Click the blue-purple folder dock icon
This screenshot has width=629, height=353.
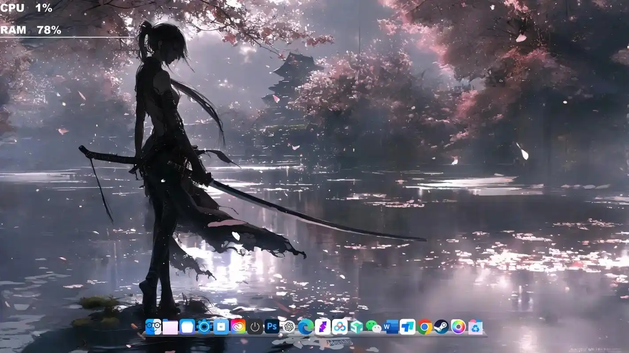(x=187, y=327)
